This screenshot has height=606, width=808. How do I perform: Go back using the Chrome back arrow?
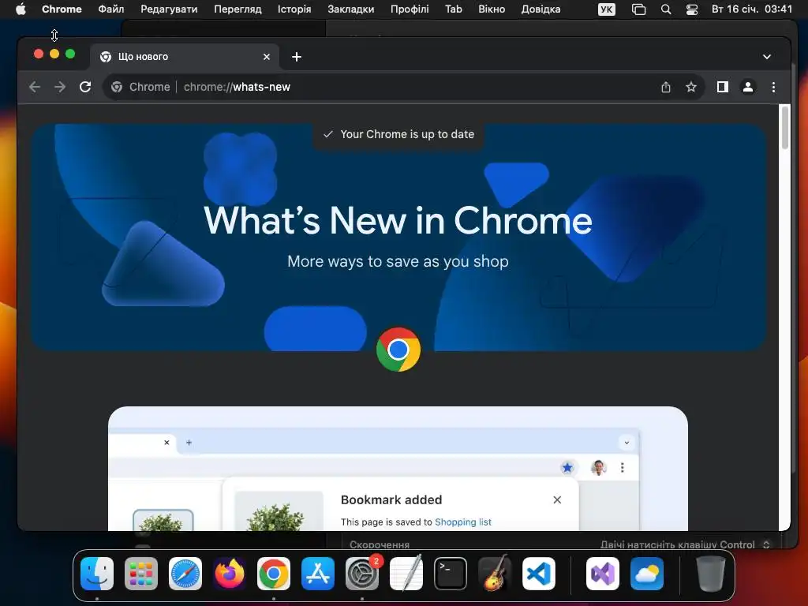coord(35,87)
